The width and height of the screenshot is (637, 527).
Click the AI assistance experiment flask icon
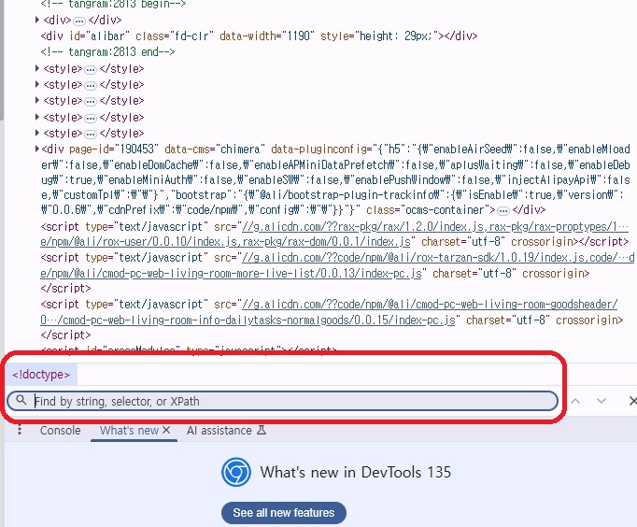click(262, 430)
